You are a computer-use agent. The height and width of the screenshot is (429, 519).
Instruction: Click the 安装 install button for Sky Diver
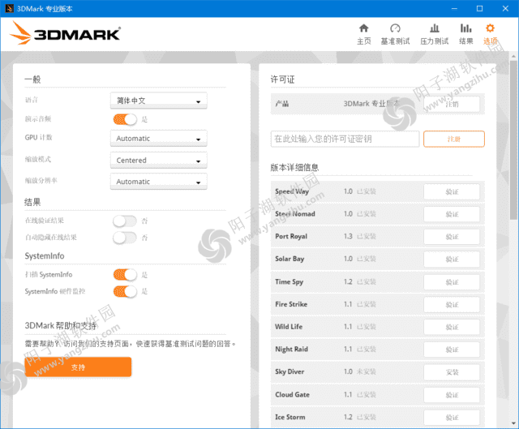(x=452, y=372)
